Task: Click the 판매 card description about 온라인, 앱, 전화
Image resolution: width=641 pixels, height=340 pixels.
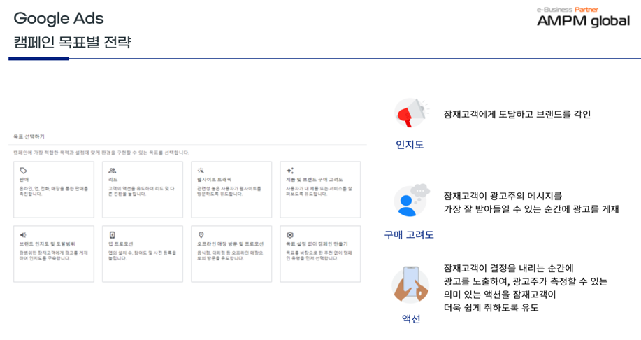Action: 54,191
